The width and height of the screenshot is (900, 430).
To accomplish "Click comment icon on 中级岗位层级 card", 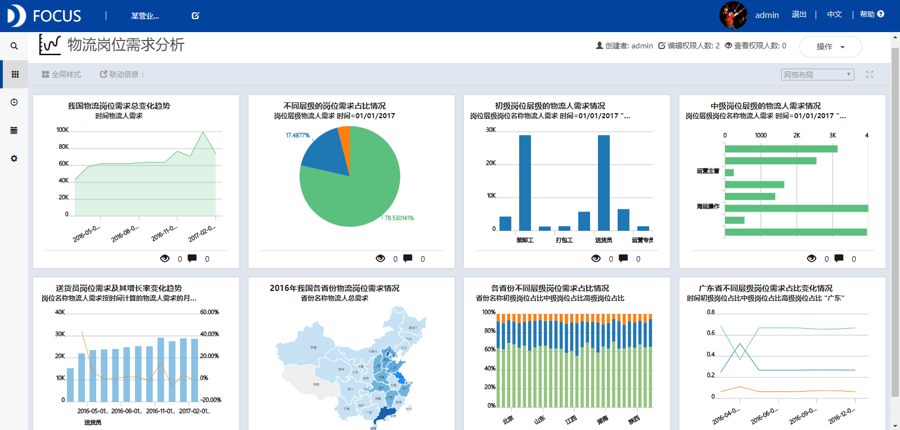I will pos(839,258).
